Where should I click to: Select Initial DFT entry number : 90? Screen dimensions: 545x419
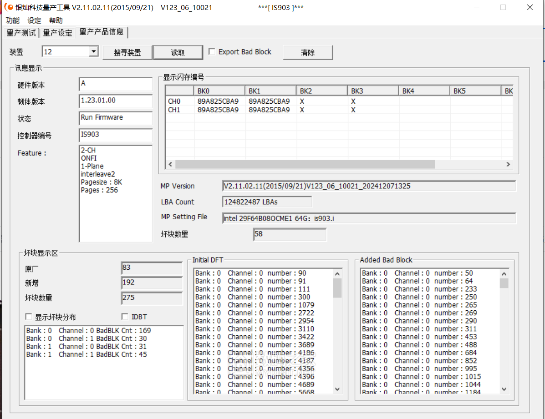coord(250,273)
